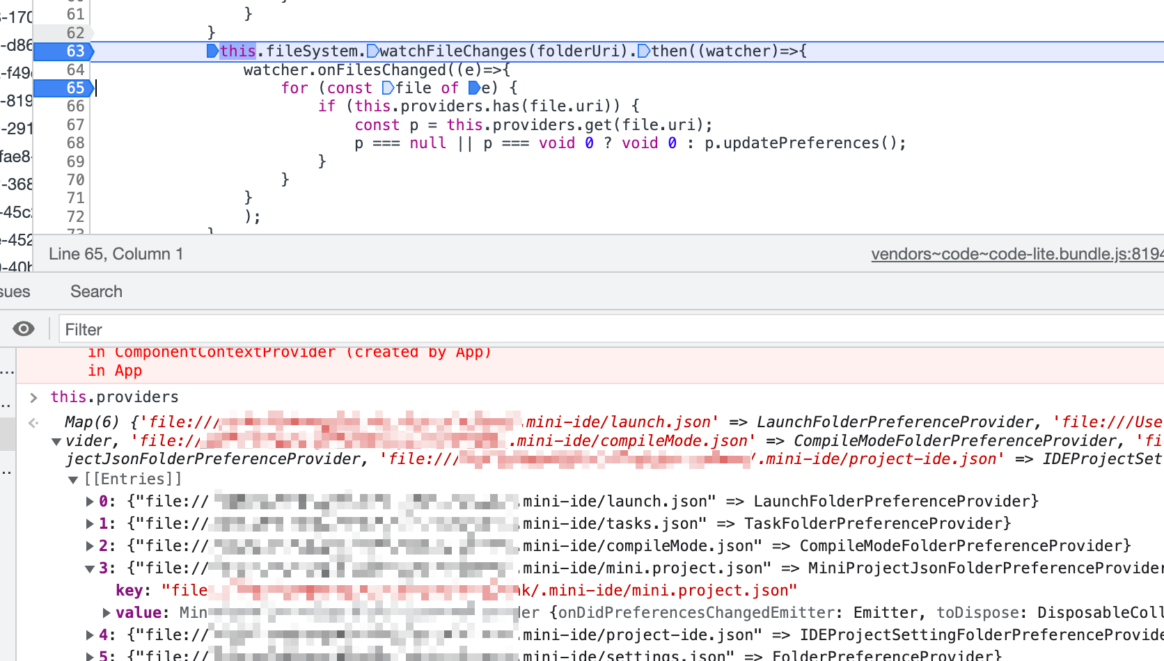Image resolution: width=1164 pixels, height=661 pixels.
Task: Toggle inline breakpoint marker before "this" on line 63
Action: [x=212, y=51]
